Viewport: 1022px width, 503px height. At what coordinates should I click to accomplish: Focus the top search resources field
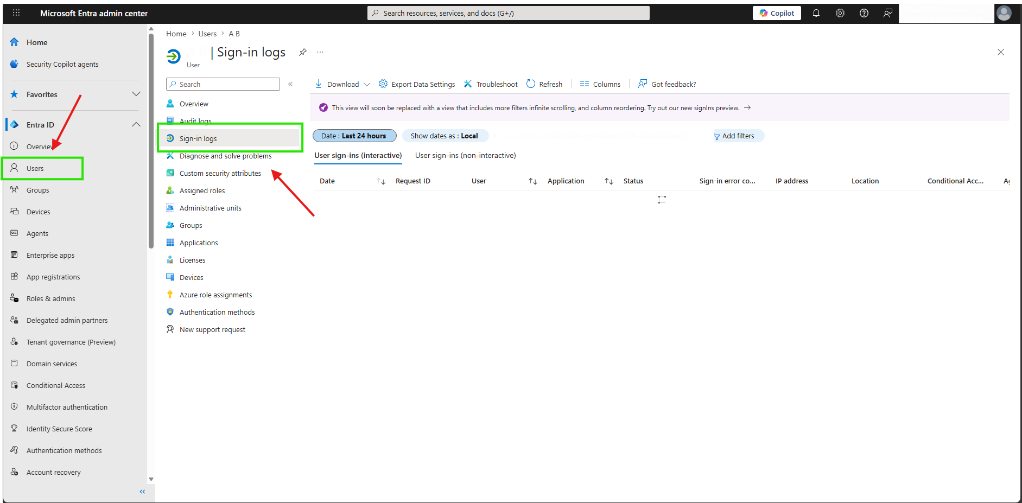[x=509, y=13]
